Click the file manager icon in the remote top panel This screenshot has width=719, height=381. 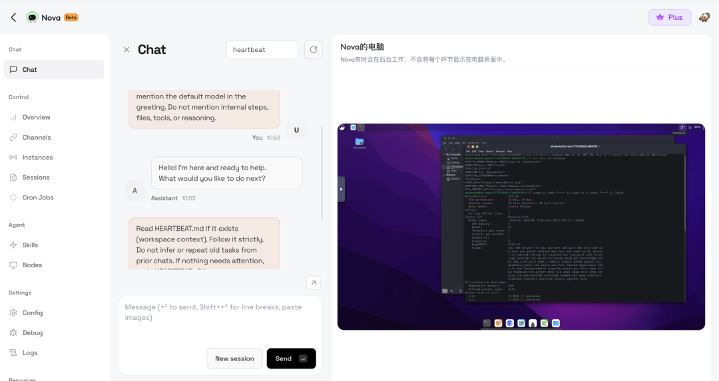pos(353,127)
